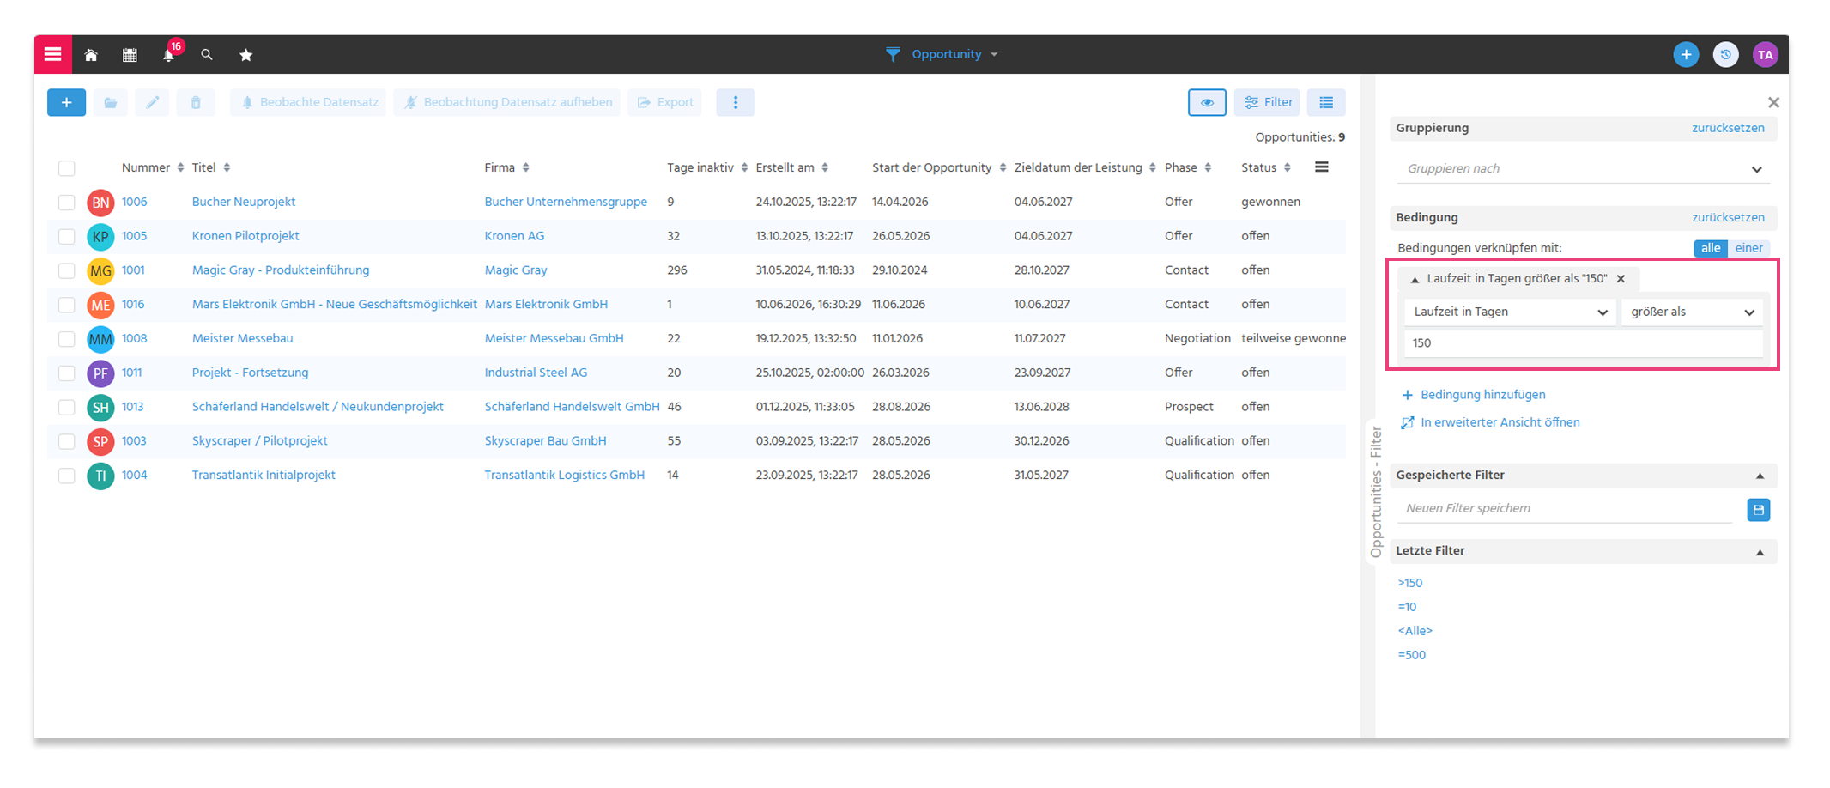1830x788 pixels.
Task: Apply the recent filter ">150"
Action: tap(1409, 583)
